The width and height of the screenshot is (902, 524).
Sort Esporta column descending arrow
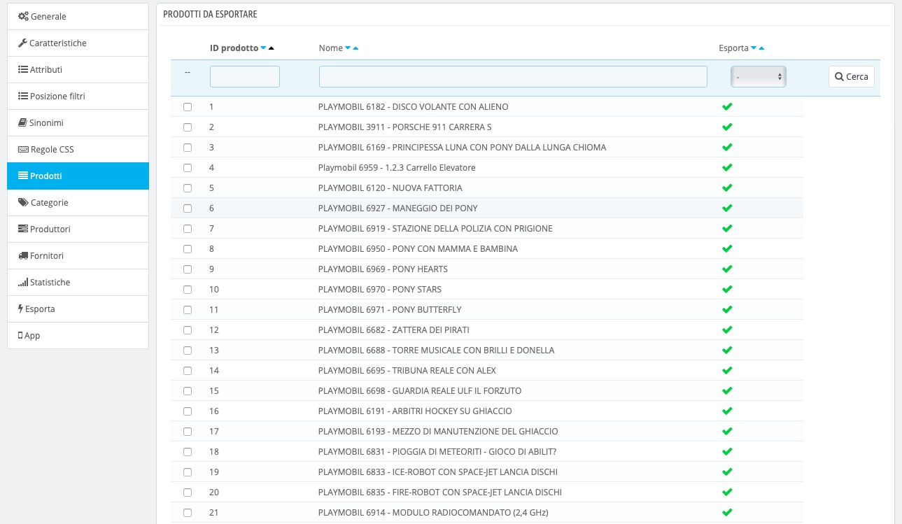754,48
